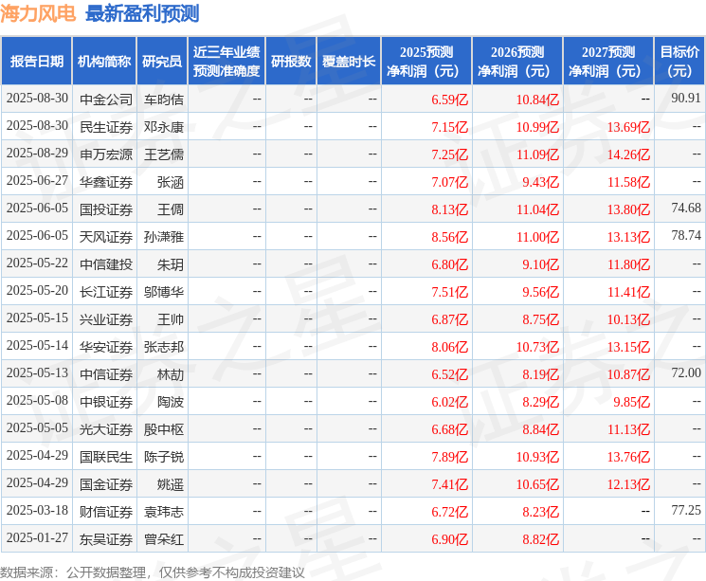This screenshot has width=706, height=581.
Task: Select analyst 陈子锐
Action: (x=164, y=457)
